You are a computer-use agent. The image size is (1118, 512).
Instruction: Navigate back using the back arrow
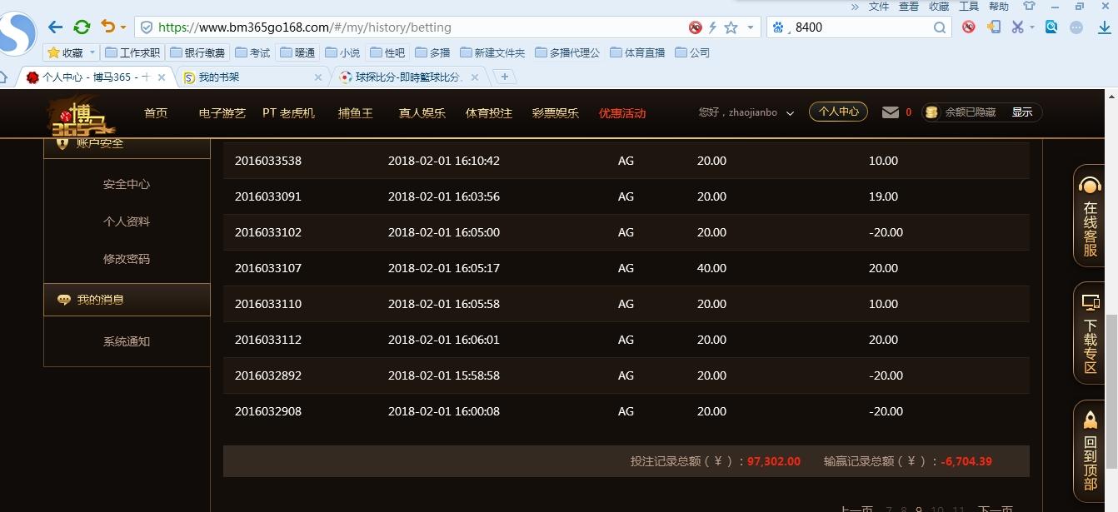pos(55,27)
